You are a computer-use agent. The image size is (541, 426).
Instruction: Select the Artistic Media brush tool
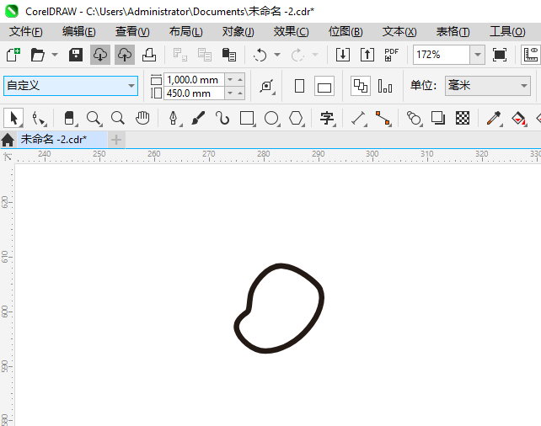198,118
